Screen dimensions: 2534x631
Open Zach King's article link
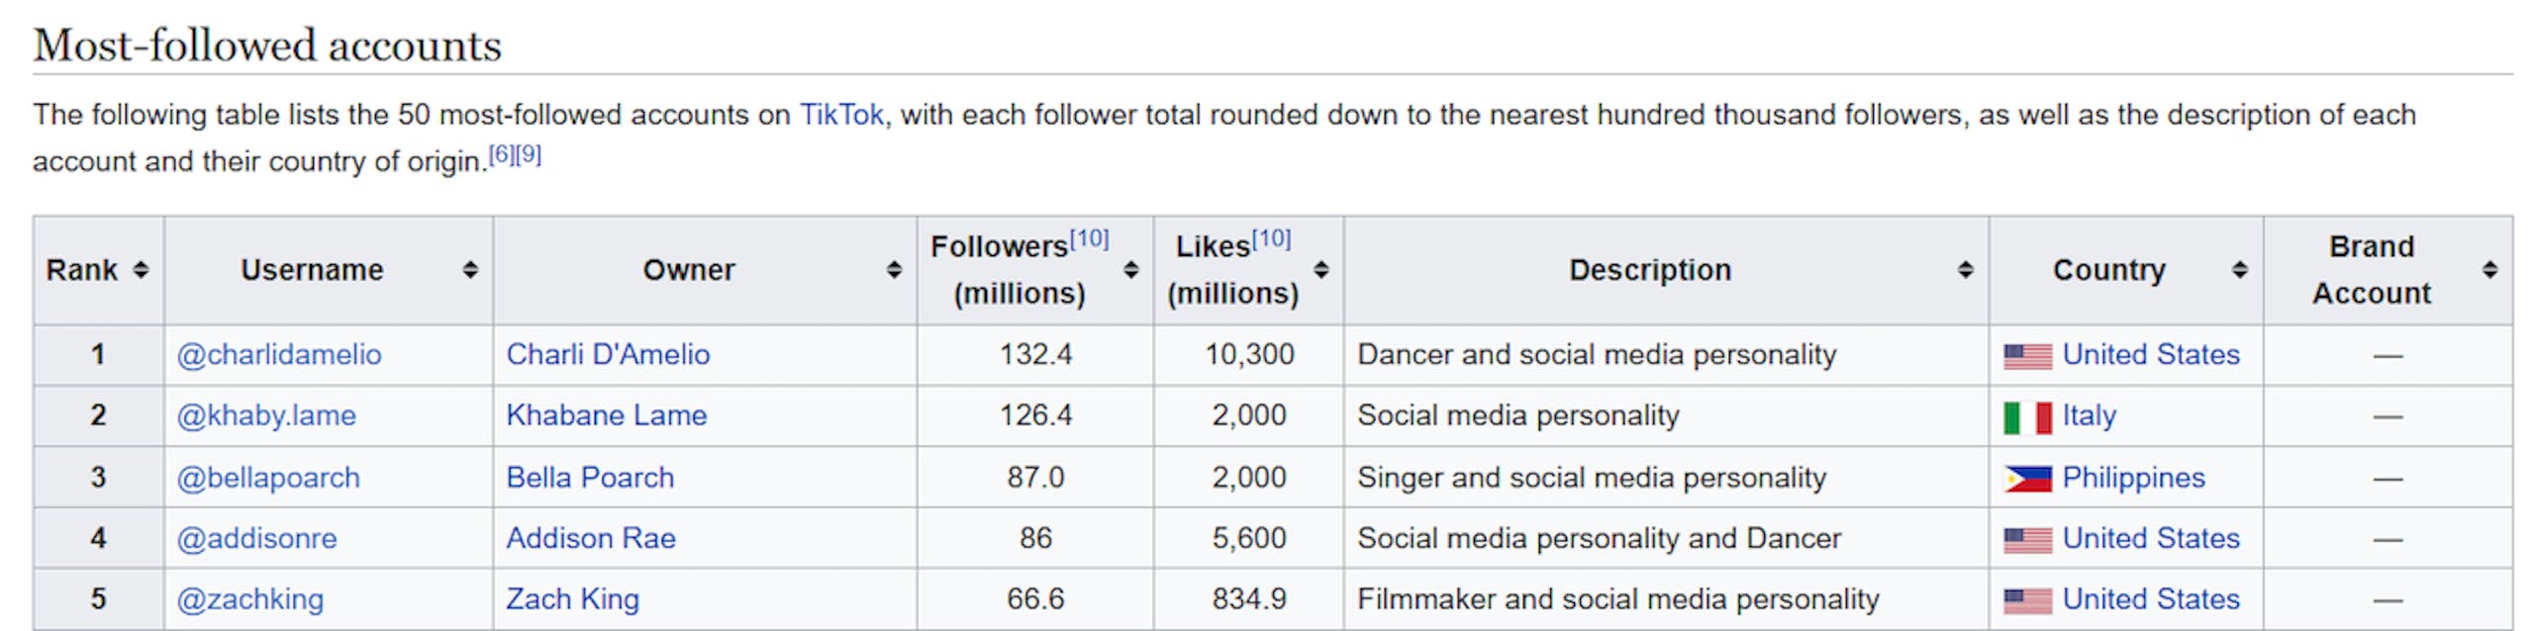(572, 599)
